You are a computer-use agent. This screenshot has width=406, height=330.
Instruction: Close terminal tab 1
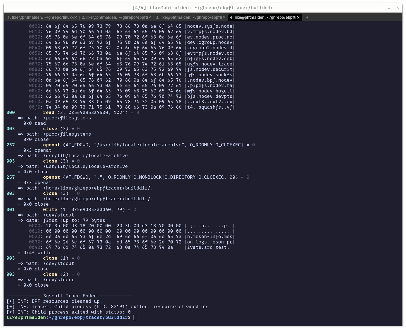(x=76, y=17)
